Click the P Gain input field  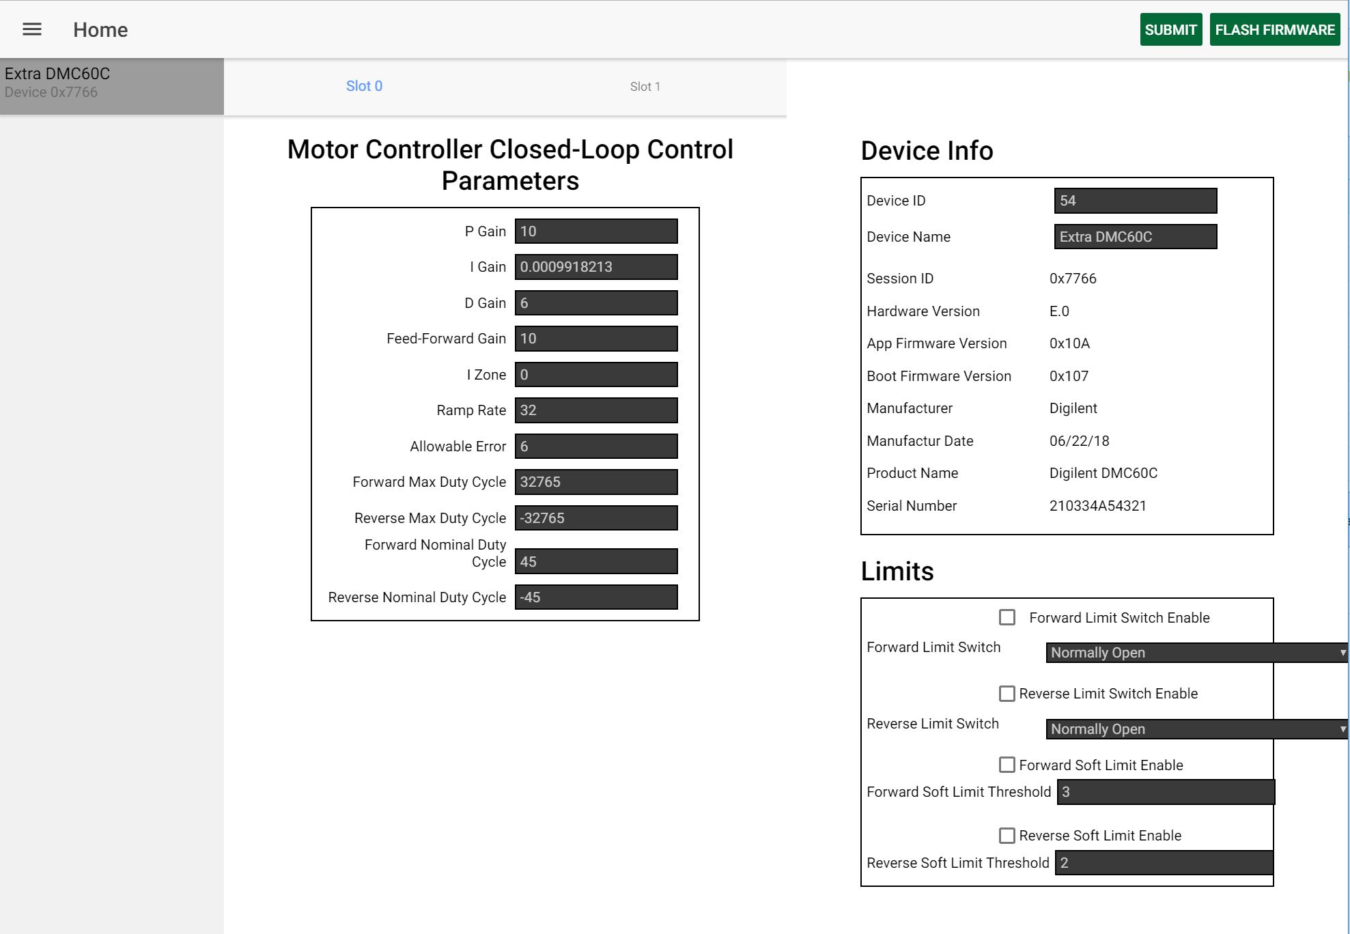(x=596, y=231)
